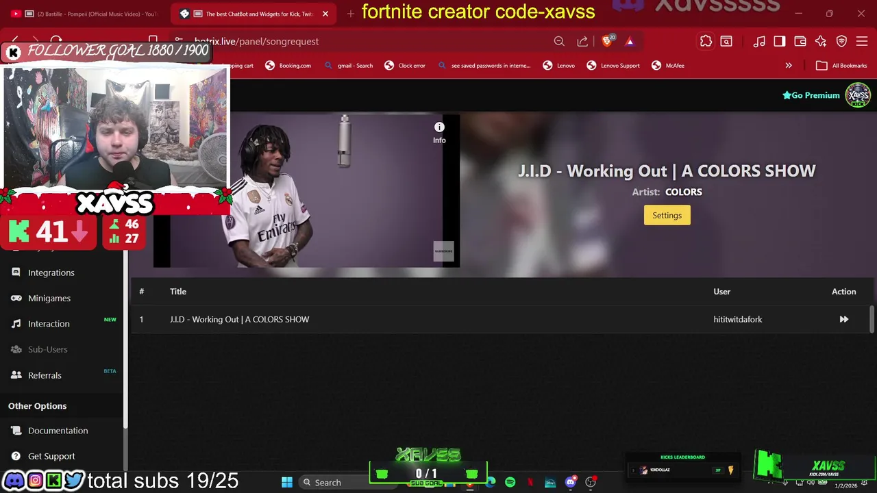Click the Windows Start button

(287, 482)
